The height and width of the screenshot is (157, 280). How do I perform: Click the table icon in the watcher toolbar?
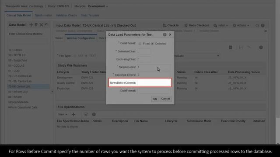click(231, 48)
